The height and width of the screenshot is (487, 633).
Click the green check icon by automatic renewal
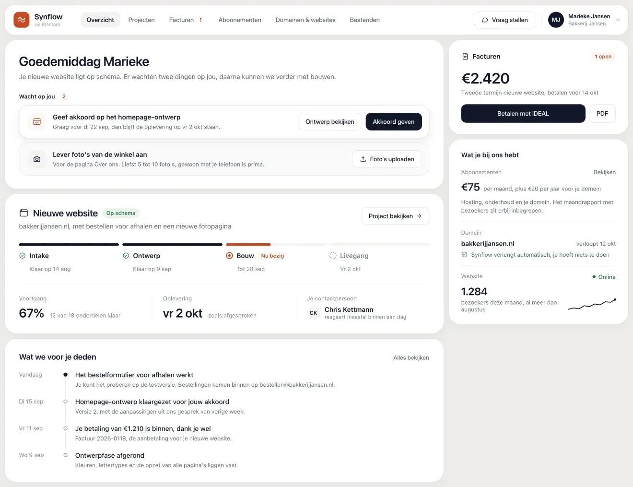[465, 255]
